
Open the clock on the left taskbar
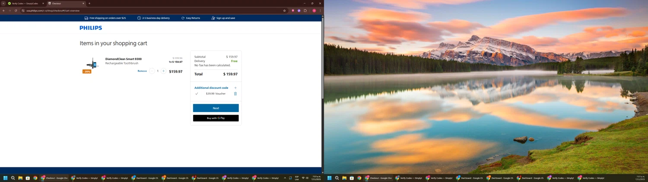(x=316, y=178)
